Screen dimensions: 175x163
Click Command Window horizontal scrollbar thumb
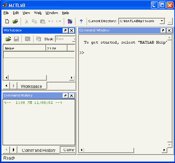(x=109, y=150)
